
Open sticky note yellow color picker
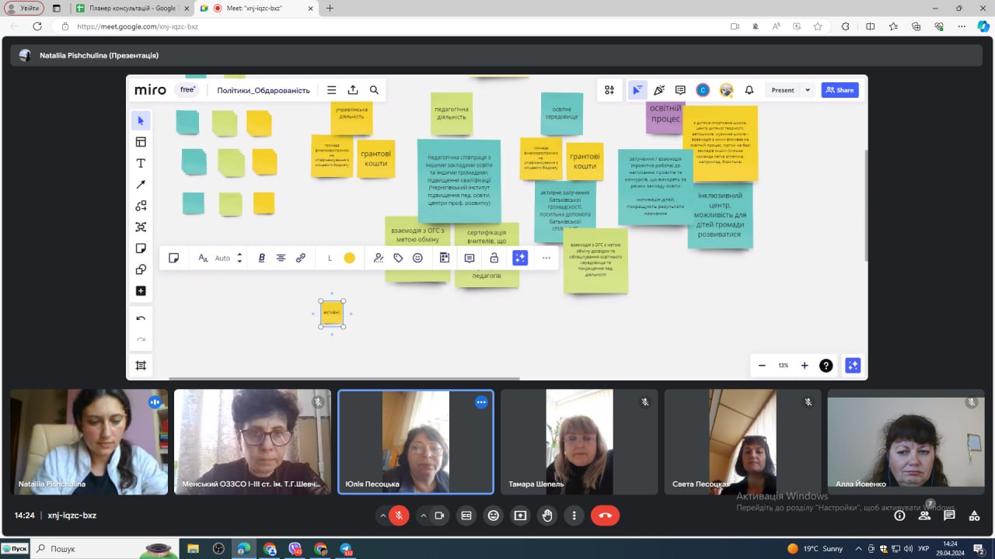350,258
